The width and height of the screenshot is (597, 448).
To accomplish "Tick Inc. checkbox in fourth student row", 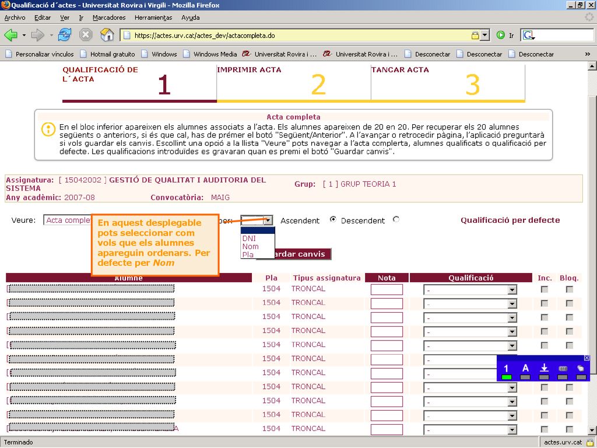I will (545, 331).
